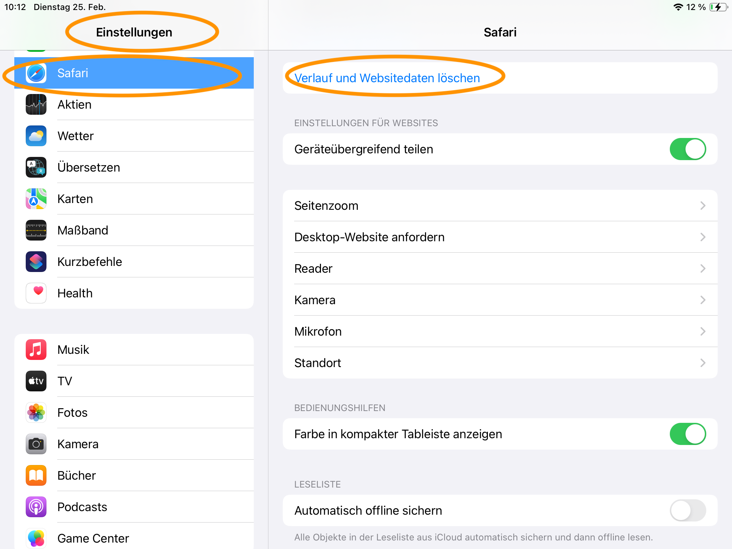
Task: Disable Farbe in kompakter Tableiste anzeigen
Action: pos(688,434)
